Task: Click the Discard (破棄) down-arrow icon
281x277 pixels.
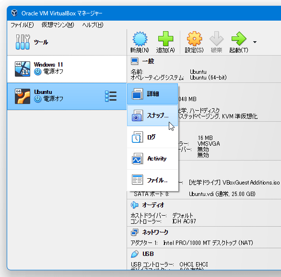Action: pos(216,39)
